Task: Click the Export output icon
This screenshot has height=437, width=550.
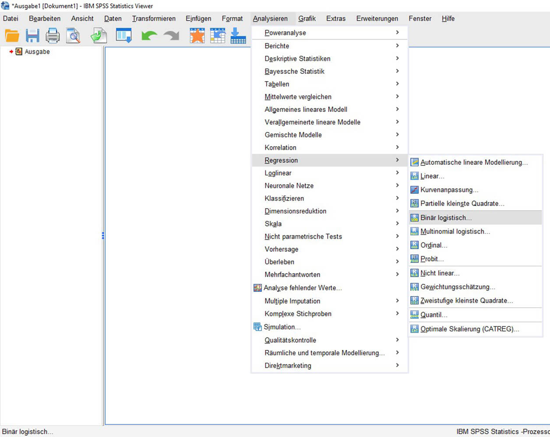Action: click(x=99, y=36)
